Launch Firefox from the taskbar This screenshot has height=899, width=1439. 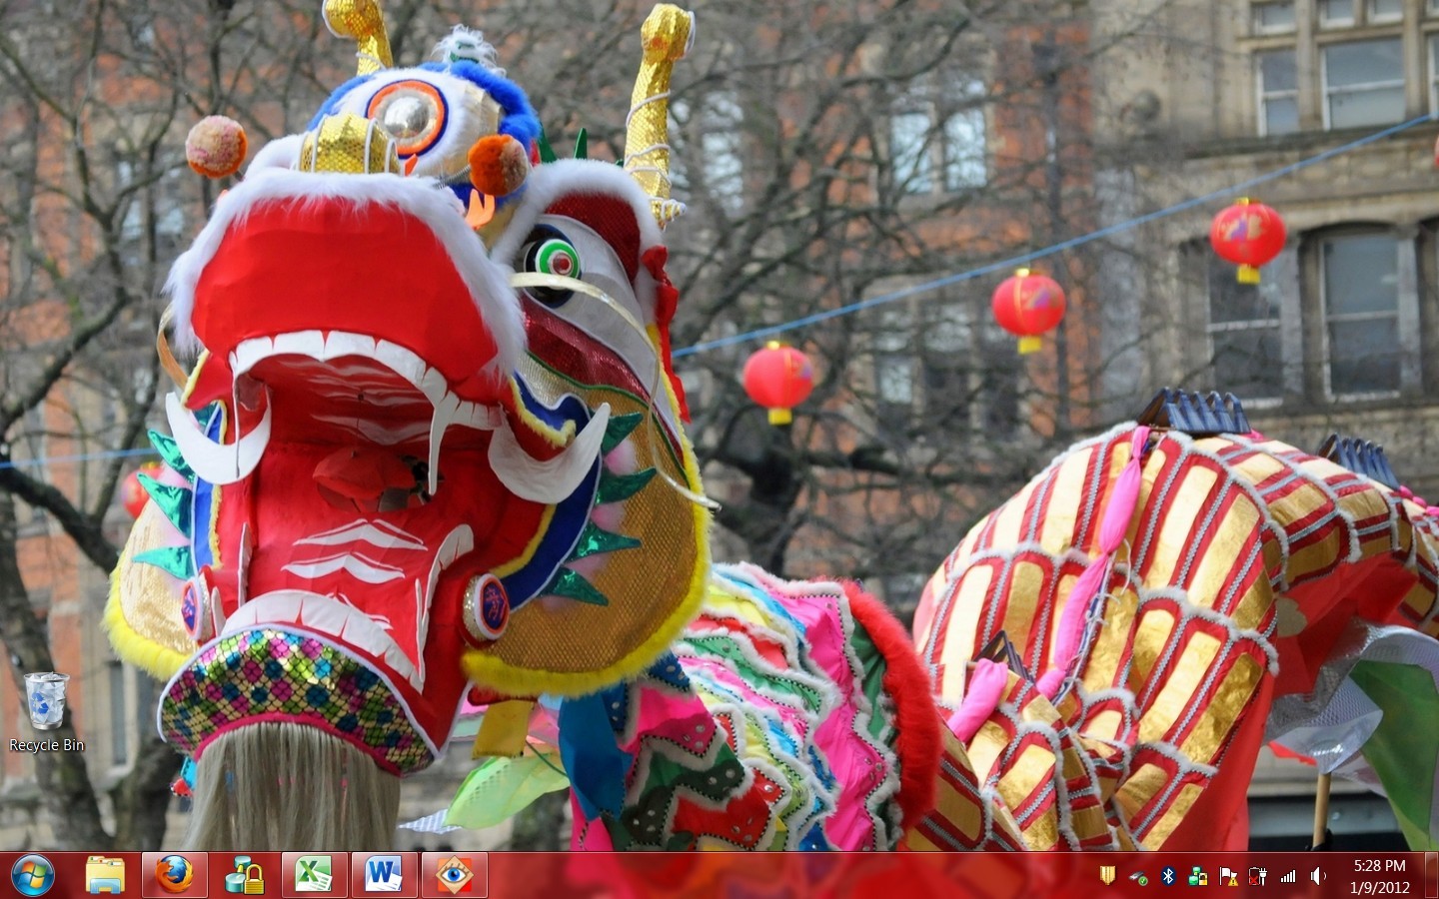(175, 876)
